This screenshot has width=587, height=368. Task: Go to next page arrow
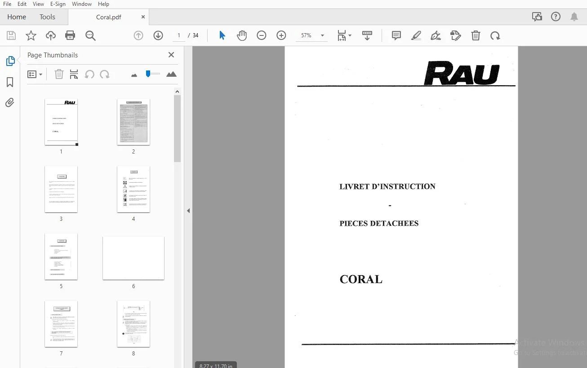[x=158, y=35]
